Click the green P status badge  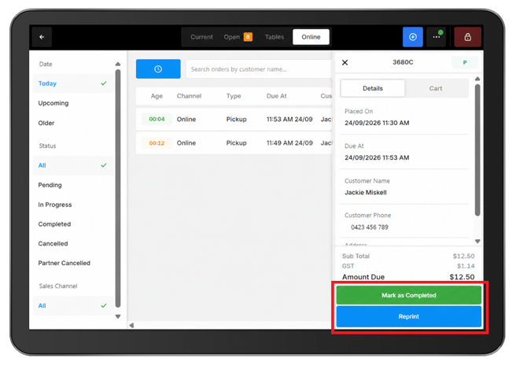pos(465,62)
